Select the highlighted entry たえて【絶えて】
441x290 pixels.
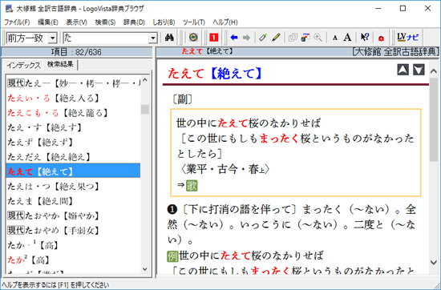point(73,171)
